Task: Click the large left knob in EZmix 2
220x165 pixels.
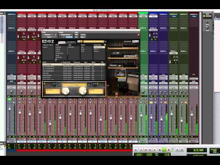Action: pyautogui.click(x=66, y=91)
